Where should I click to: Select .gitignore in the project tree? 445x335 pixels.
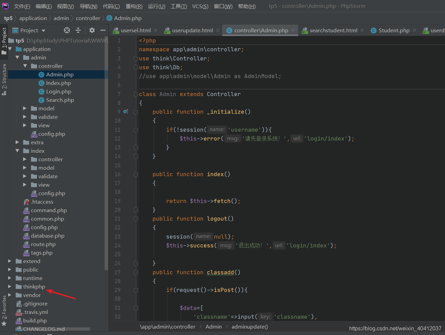click(x=35, y=303)
